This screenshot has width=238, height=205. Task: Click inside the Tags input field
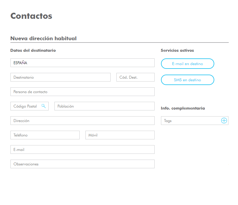(191, 121)
